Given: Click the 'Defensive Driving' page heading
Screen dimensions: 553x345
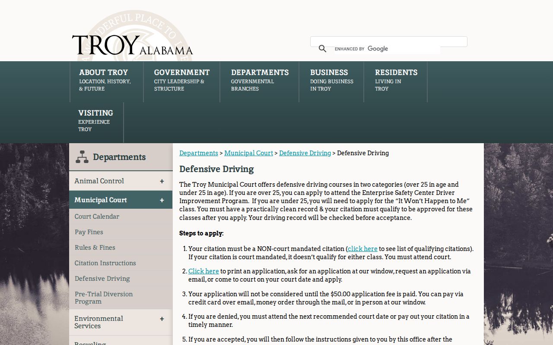Looking at the screenshot, I should (x=216, y=169).
